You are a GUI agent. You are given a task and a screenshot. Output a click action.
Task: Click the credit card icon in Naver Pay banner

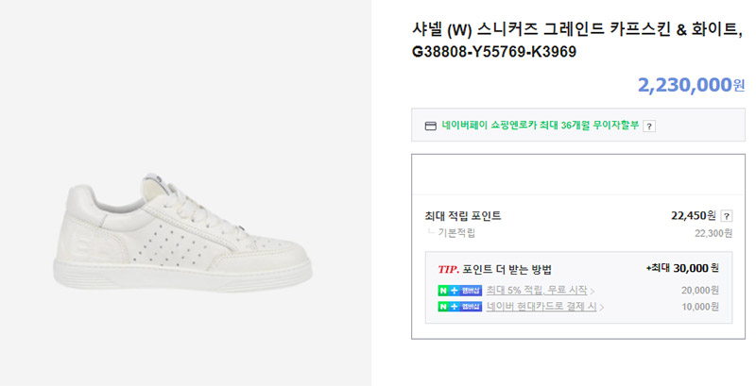[430, 126]
